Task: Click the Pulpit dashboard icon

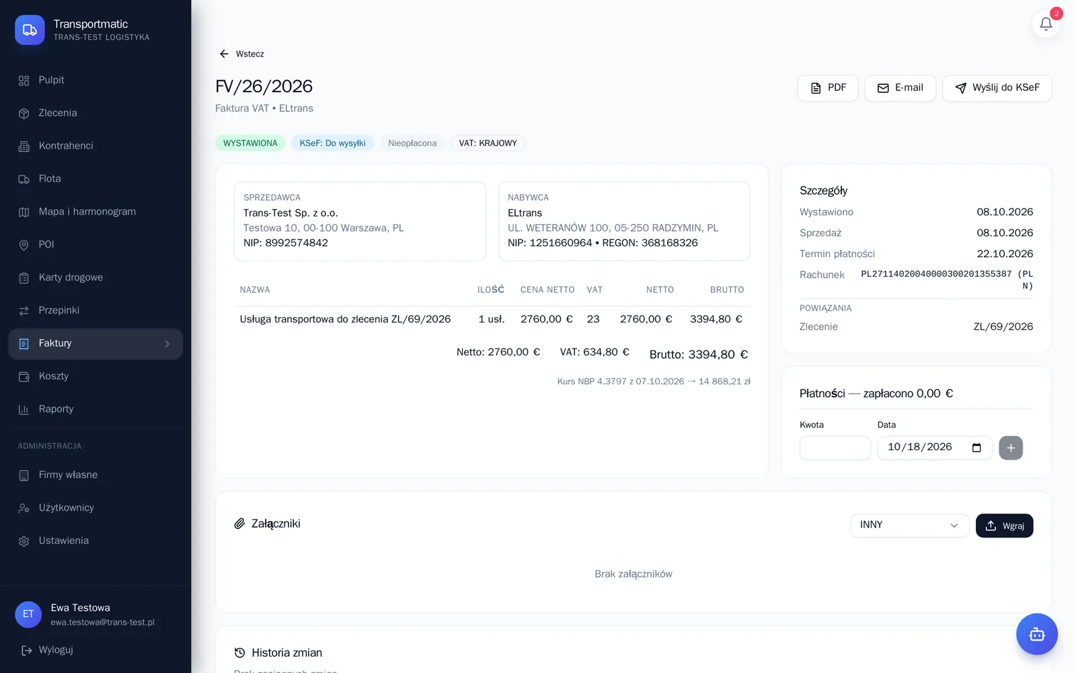Action: pyautogui.click(x=24, y=81)
